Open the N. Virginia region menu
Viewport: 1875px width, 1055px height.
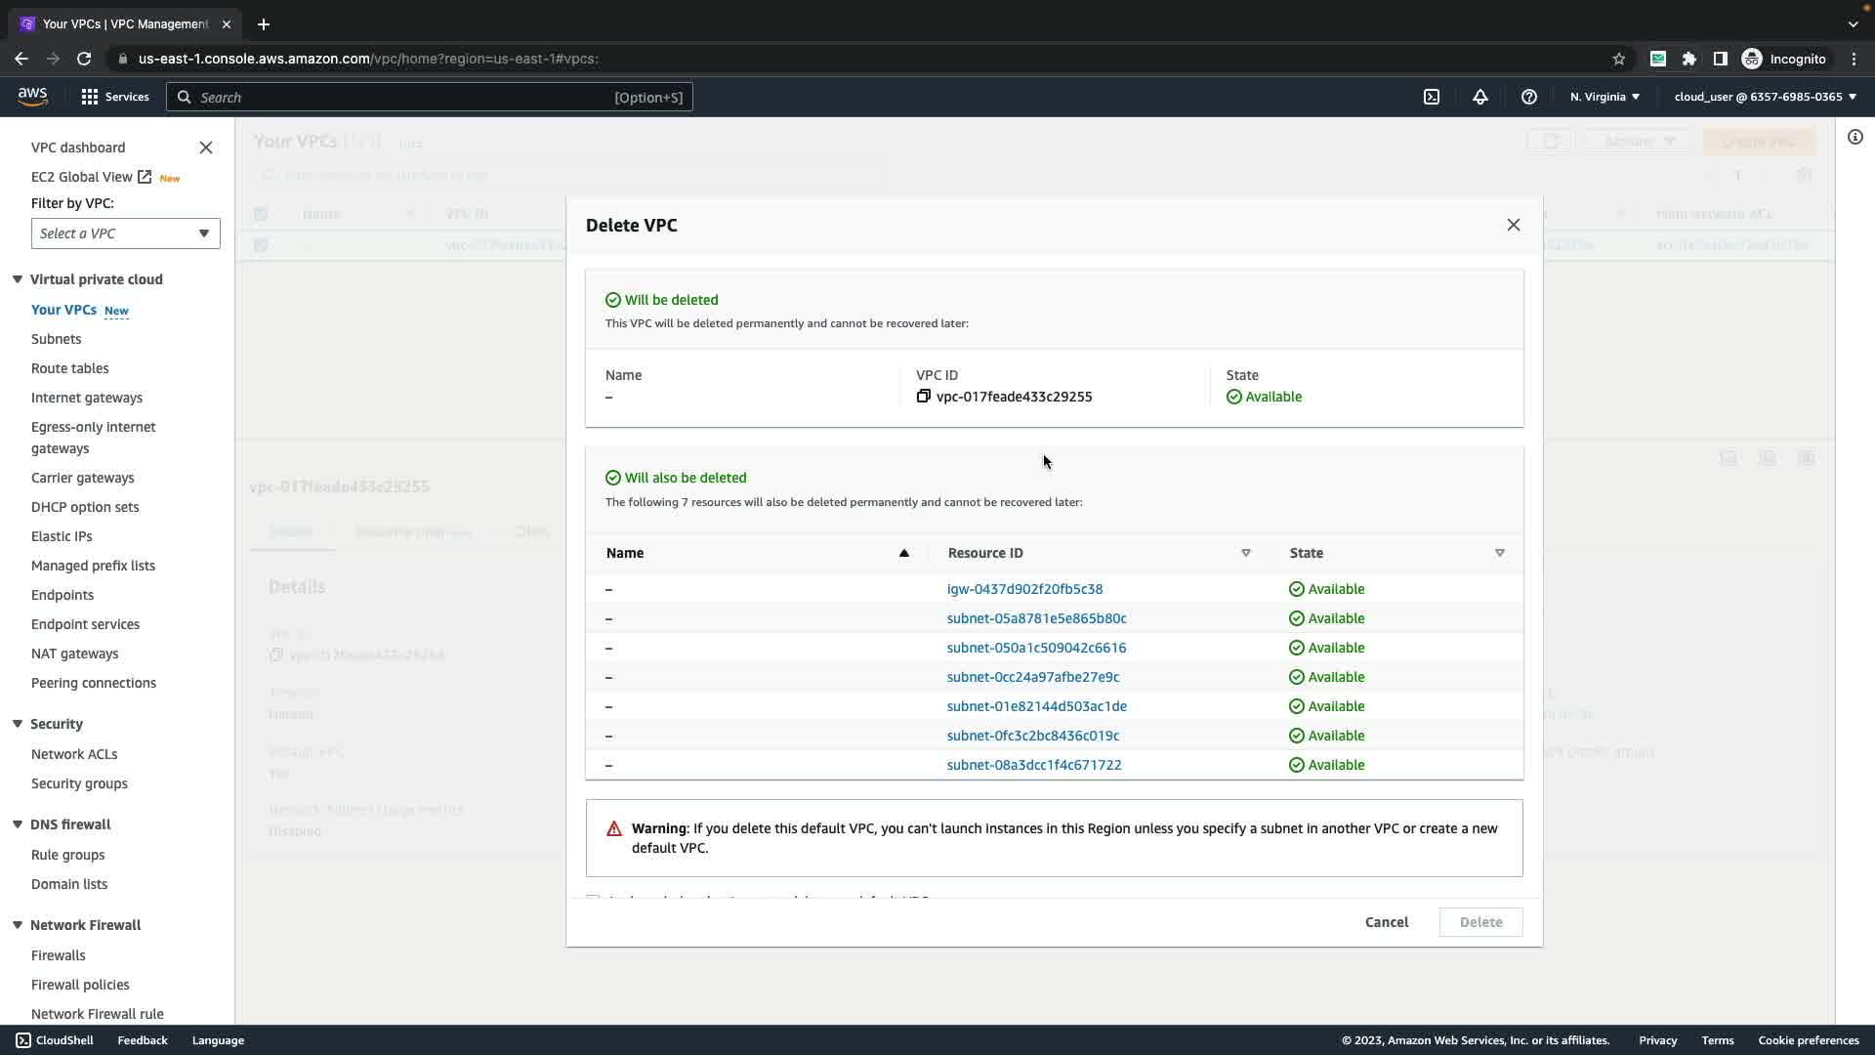pyautogui.click(x=1604, y=97)
